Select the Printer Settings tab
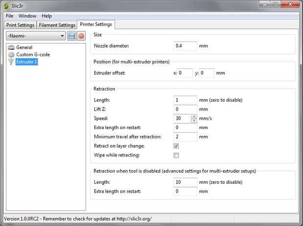This screenshot has height=226, width=303. pos(96,24)
